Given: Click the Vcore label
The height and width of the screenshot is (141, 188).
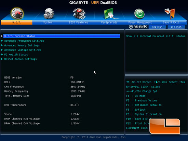Looking at the screenshot, I should point(8,114).
